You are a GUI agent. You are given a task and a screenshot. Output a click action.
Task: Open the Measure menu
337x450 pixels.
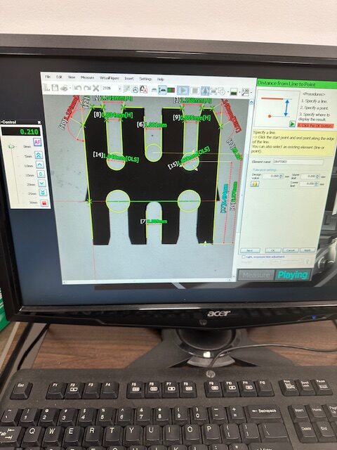coord(87,77)
